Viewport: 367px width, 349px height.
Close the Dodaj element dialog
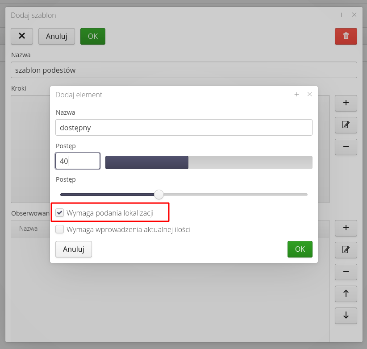point(309,94)
